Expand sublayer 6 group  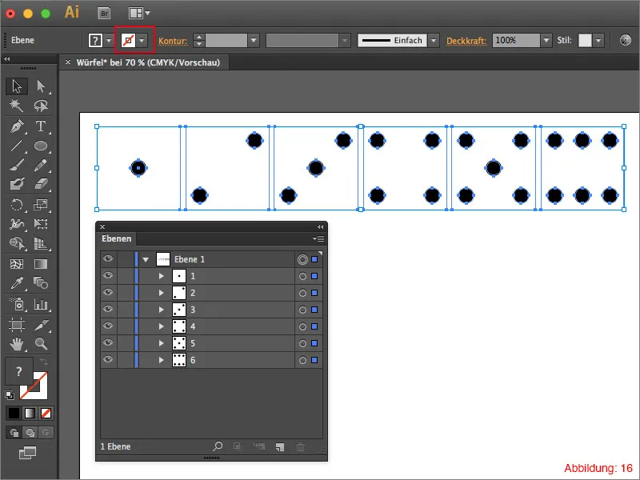(x=162, y=360)
